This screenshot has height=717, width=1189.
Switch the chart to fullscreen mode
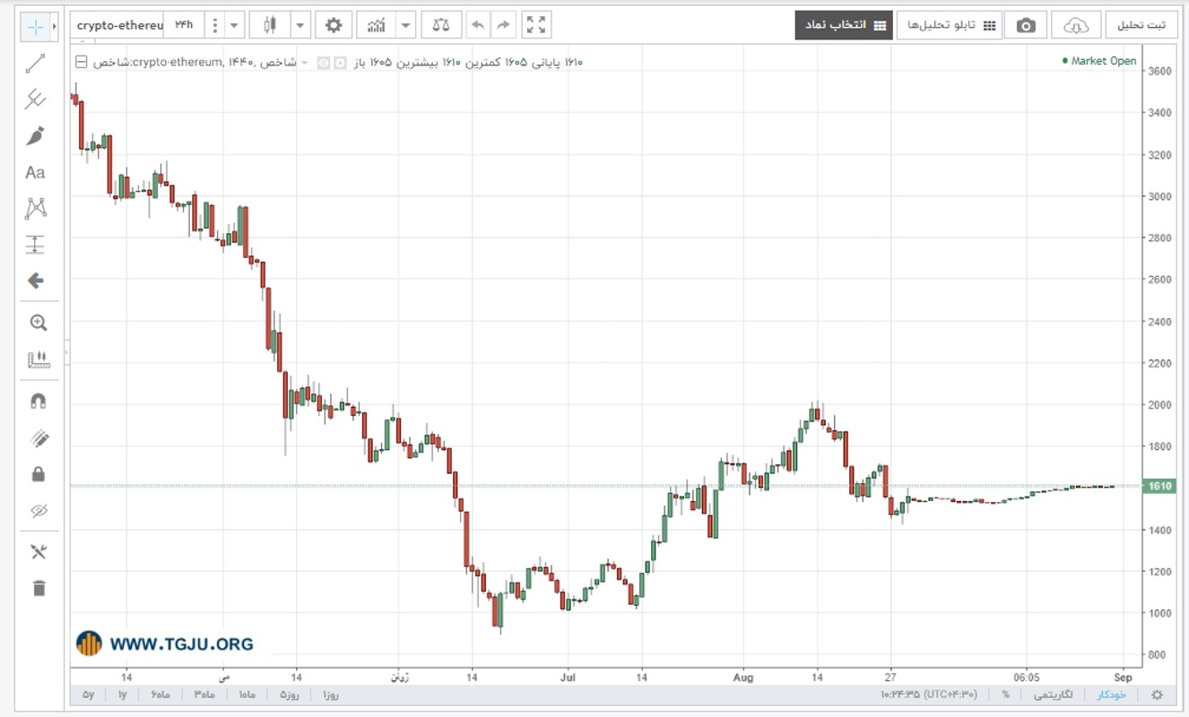coord(536,25)
